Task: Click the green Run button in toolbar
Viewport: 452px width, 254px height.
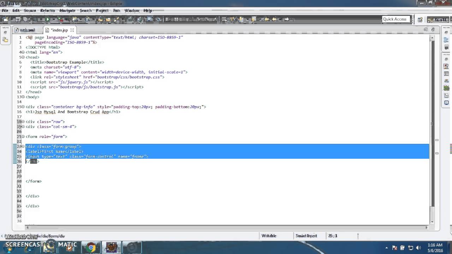Action: [x=47, y=19]
